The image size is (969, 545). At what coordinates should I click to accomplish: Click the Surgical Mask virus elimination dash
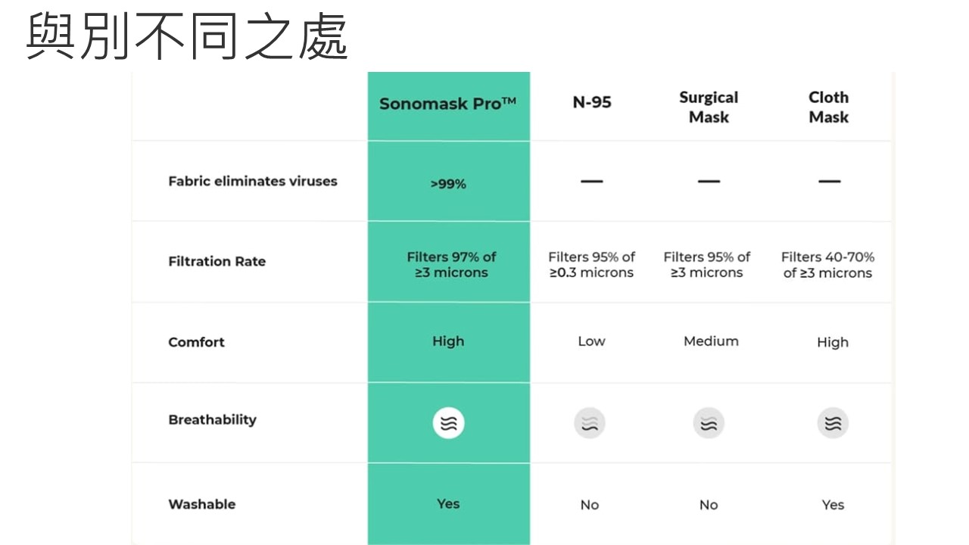point(709,182)
